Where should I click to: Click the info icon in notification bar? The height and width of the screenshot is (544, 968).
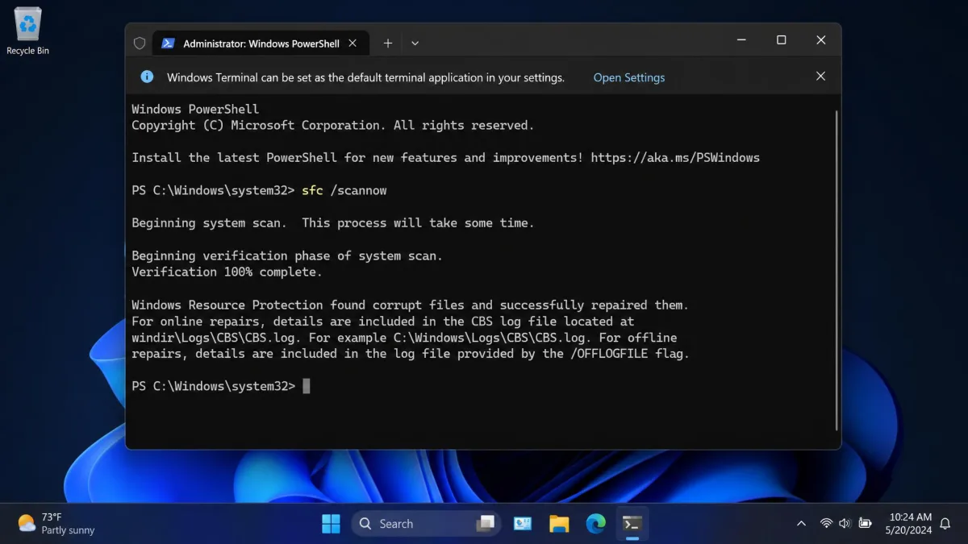click(147, 77)
